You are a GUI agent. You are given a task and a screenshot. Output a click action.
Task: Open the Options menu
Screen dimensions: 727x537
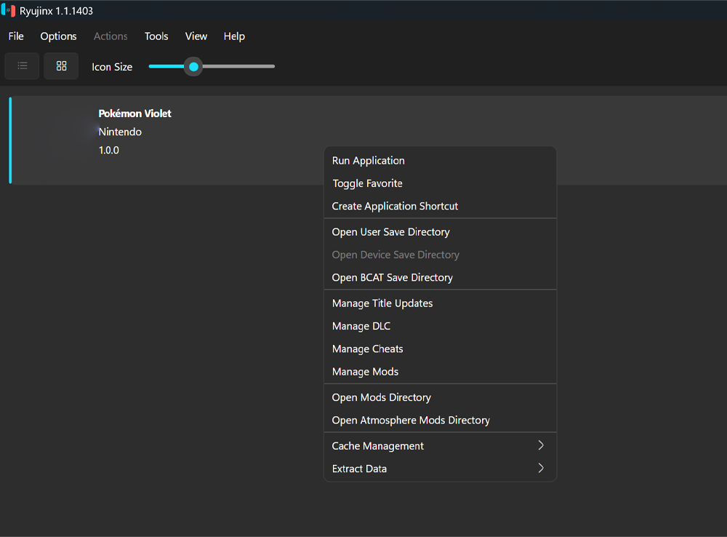58,36
